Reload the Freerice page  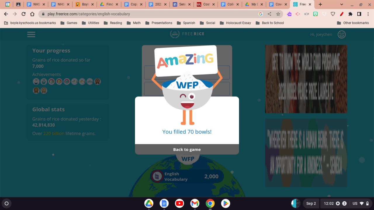pos(24,14)
